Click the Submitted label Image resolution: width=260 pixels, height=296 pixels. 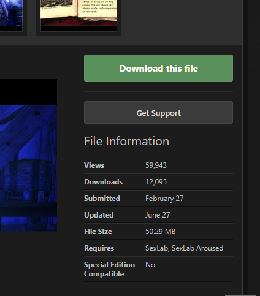point(102,199)
